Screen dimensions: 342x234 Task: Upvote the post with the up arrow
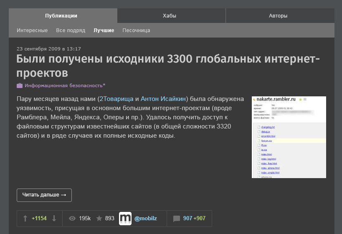[x=25, y=218]
